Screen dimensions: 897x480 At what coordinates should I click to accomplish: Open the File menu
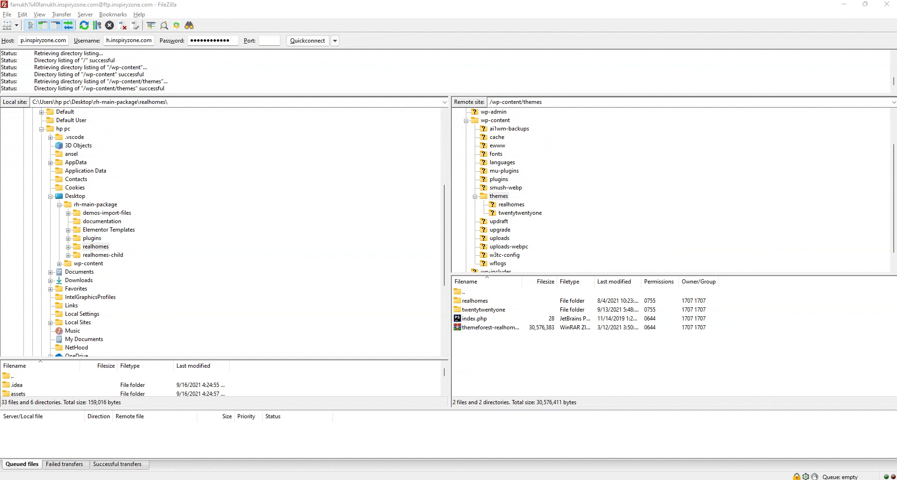click(7, 15)
